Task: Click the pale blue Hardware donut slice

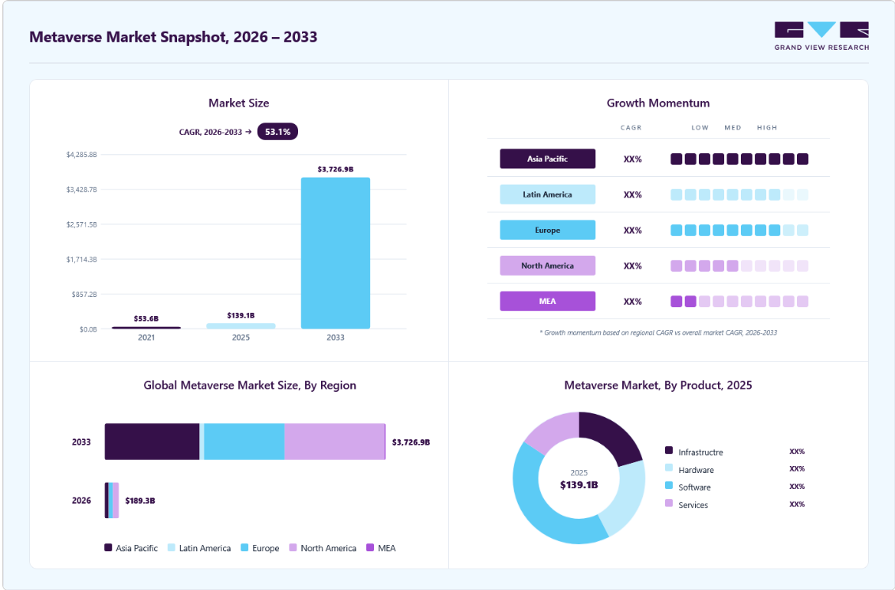Action: pos(623,498)
